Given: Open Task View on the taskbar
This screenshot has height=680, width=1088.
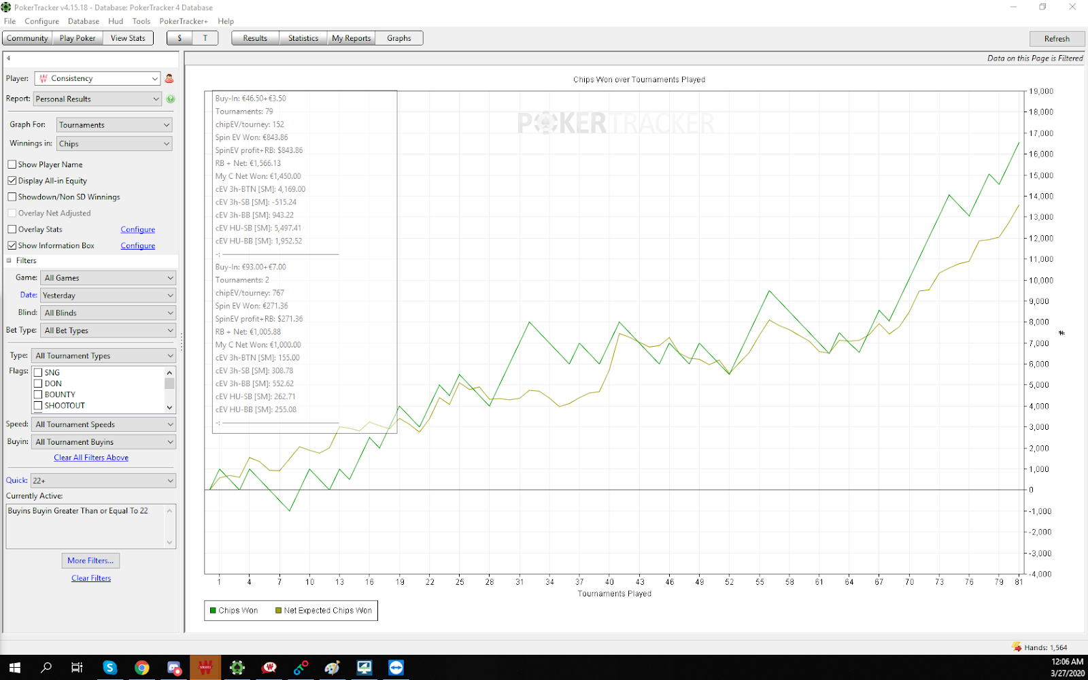Looking at the screenshot, I should (77, 668).
